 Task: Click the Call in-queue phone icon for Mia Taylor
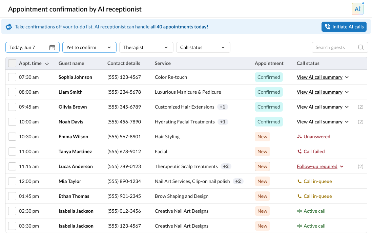point(299,181)
